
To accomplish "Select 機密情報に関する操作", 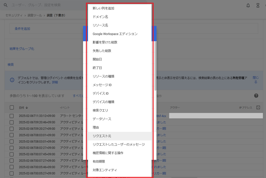I will point(120,153).
